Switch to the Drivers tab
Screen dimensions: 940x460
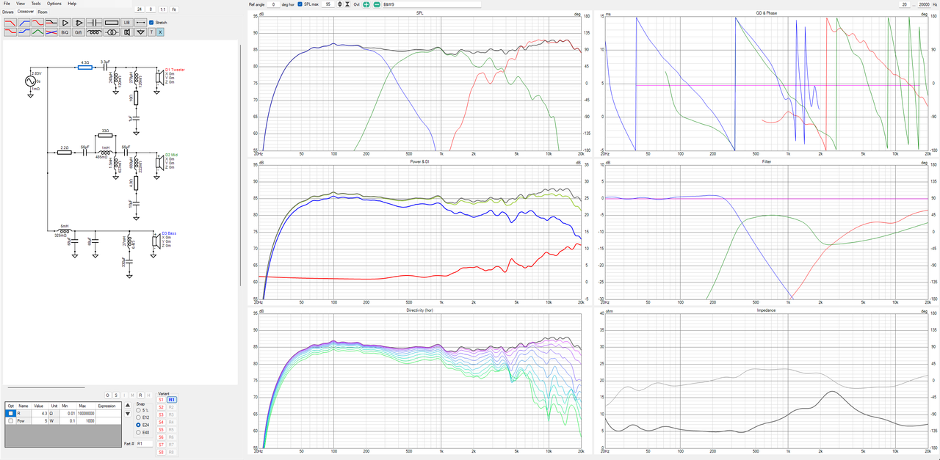[8, 12]
